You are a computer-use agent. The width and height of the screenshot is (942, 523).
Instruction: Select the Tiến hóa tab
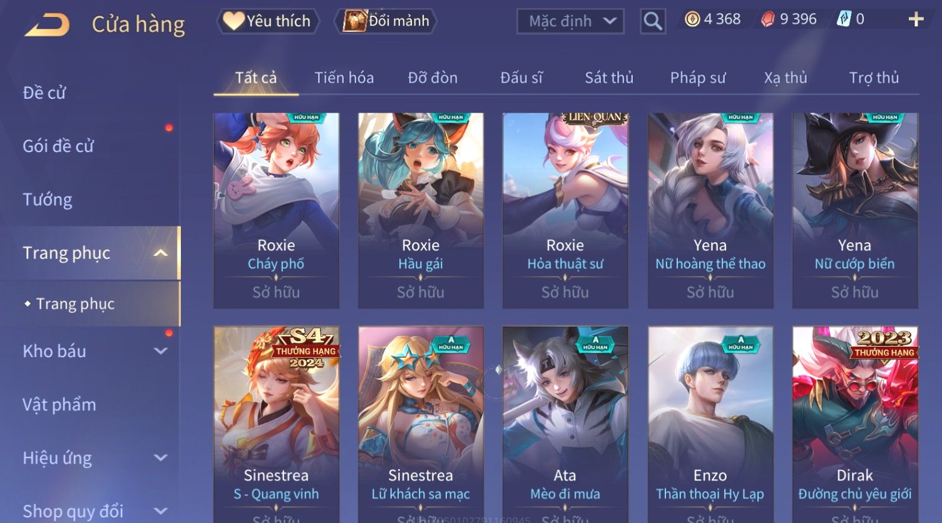(x=344, y=78)
